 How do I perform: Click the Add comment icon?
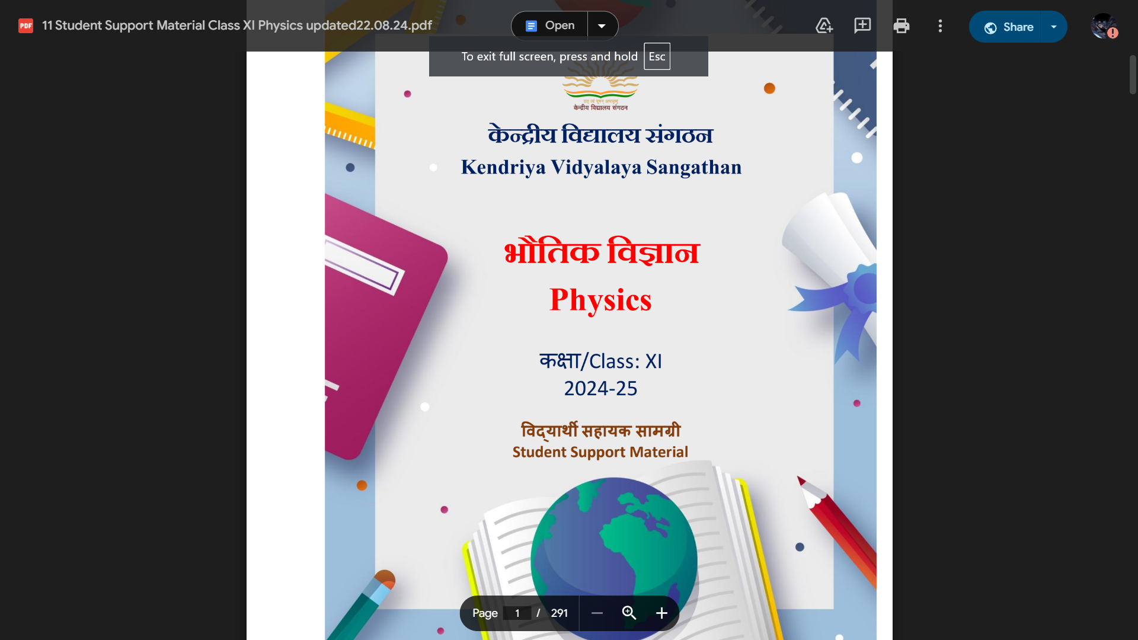[x=862, y=25]
